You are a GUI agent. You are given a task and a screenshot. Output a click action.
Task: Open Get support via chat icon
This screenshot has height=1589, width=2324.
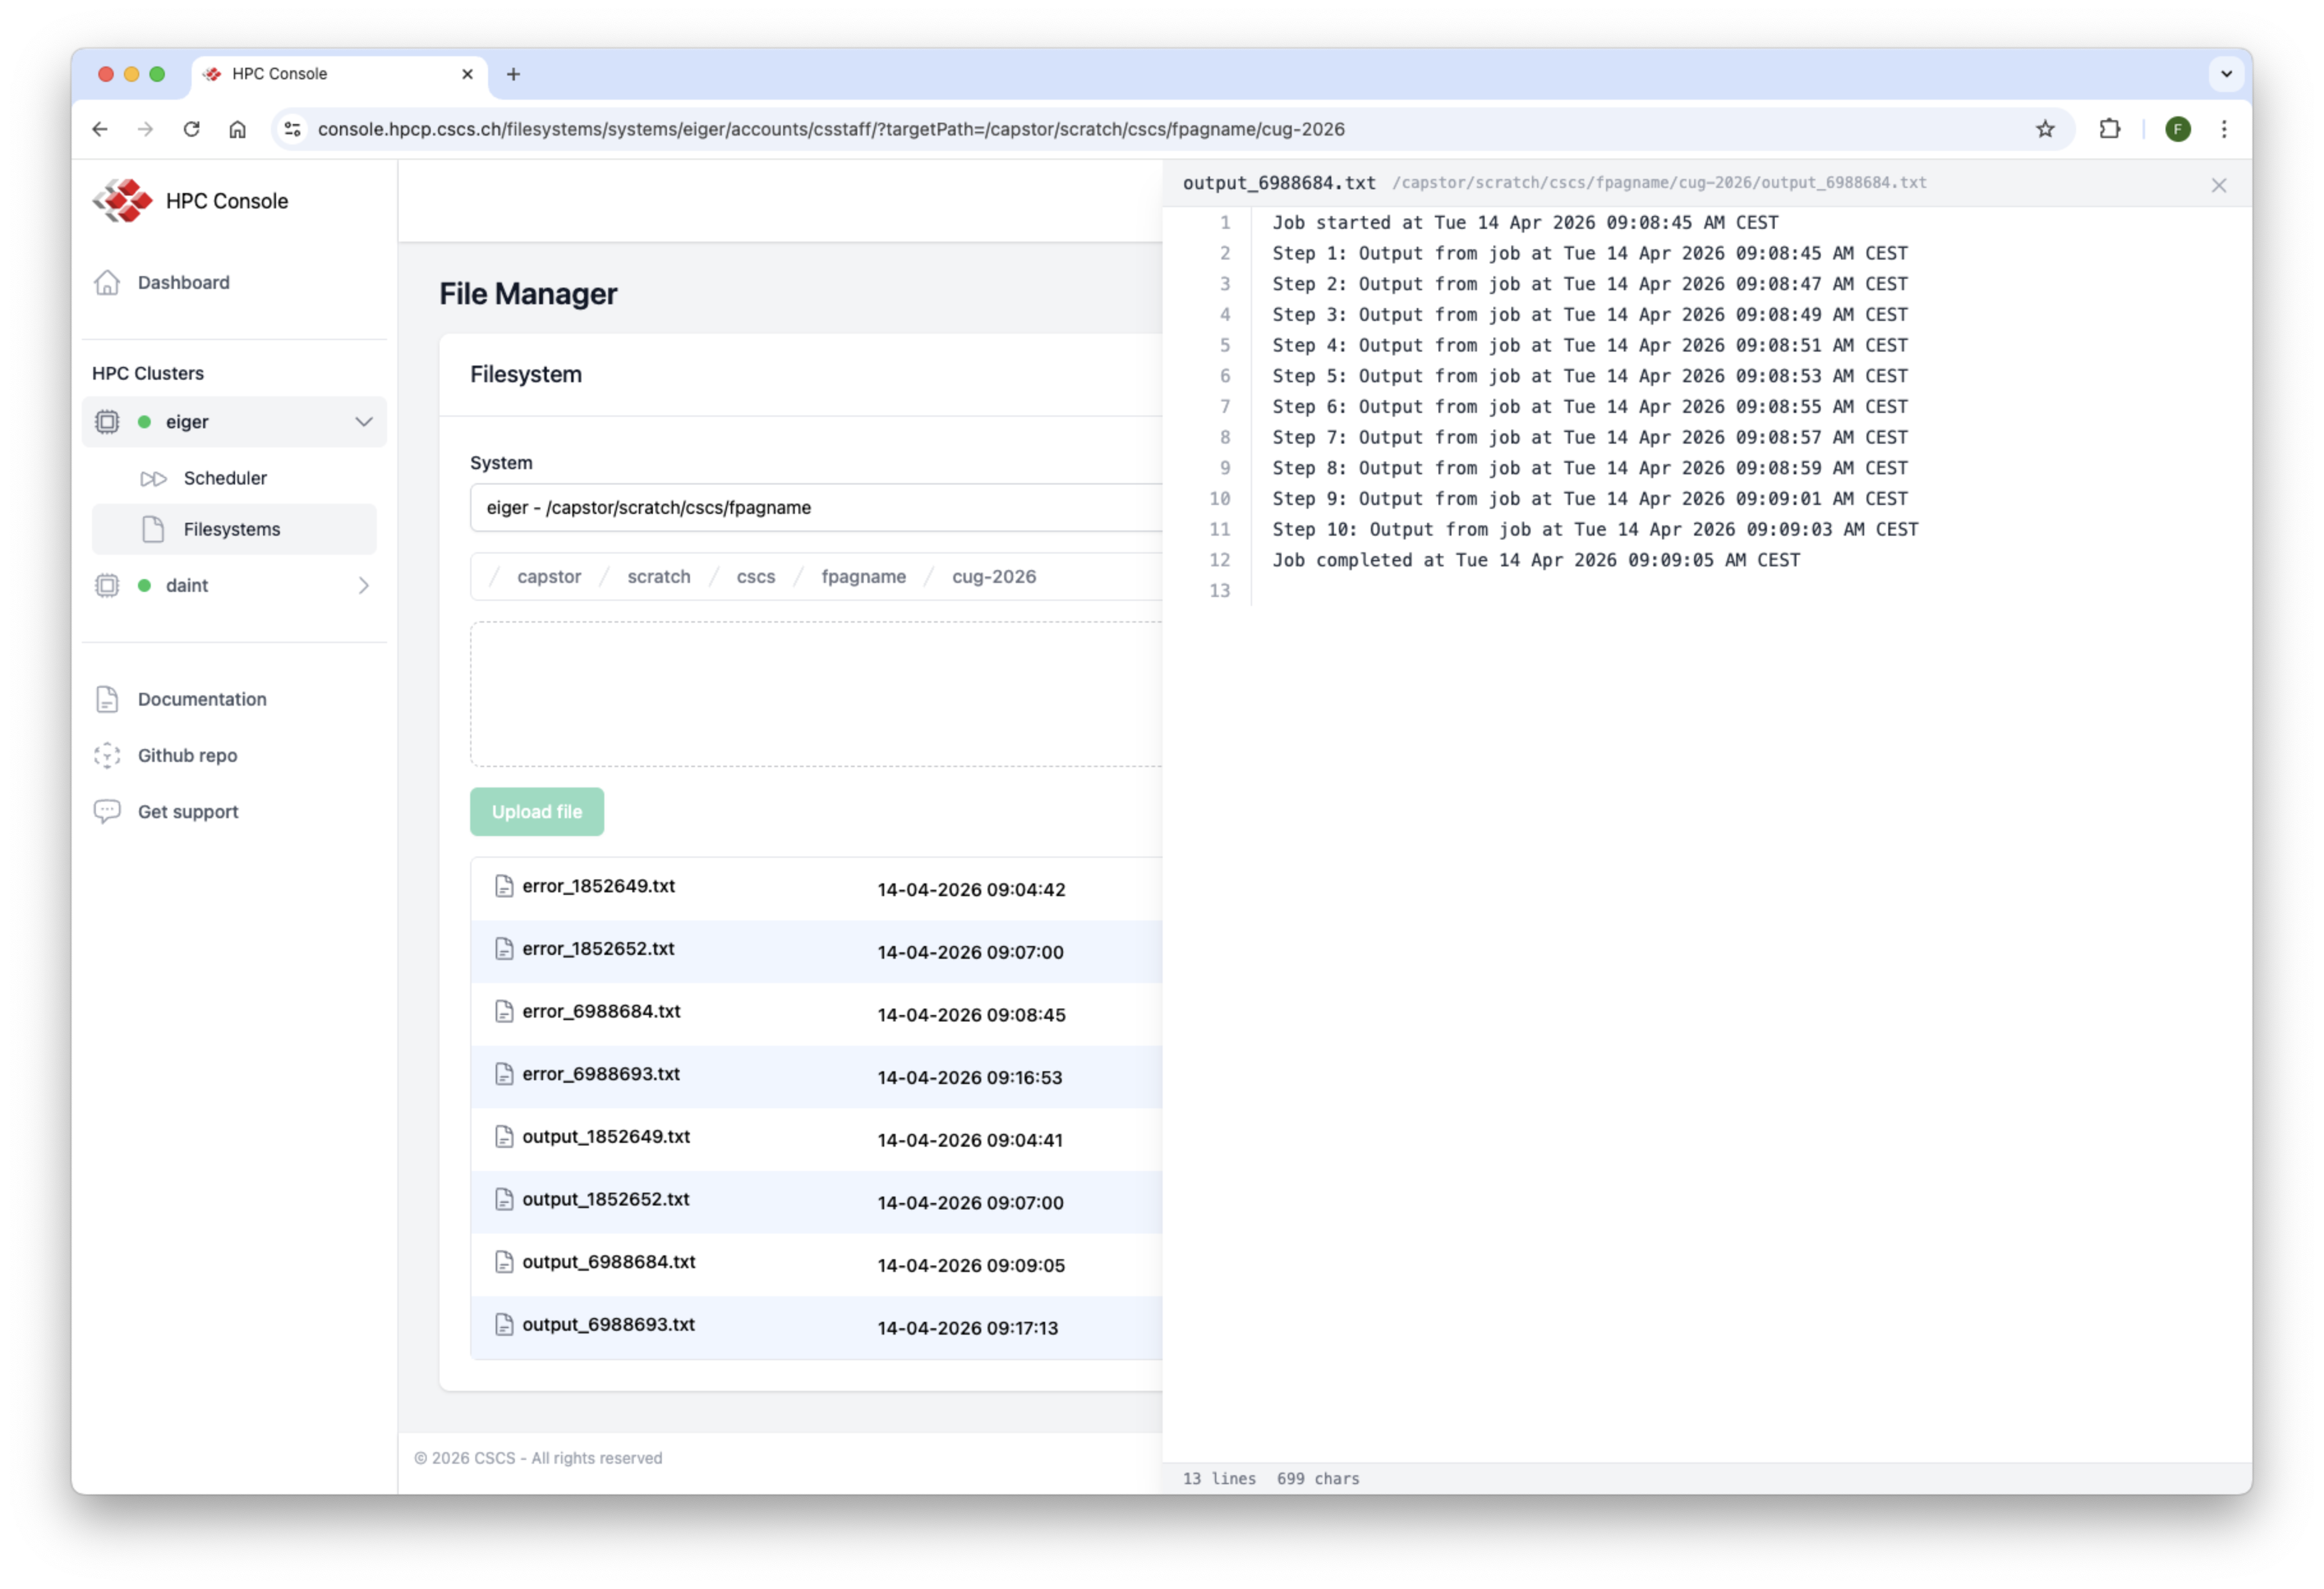pyautogui.click(x=107, y=812)
